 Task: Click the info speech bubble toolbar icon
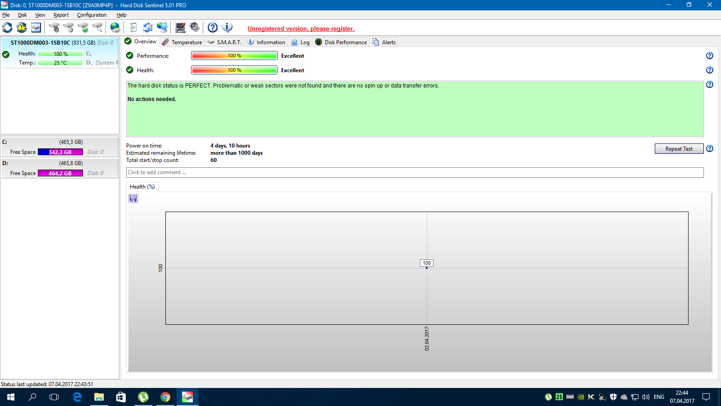(228, 28)
